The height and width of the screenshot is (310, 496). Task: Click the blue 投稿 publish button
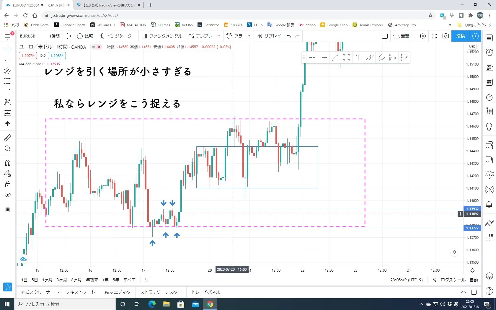pos(460,36)
